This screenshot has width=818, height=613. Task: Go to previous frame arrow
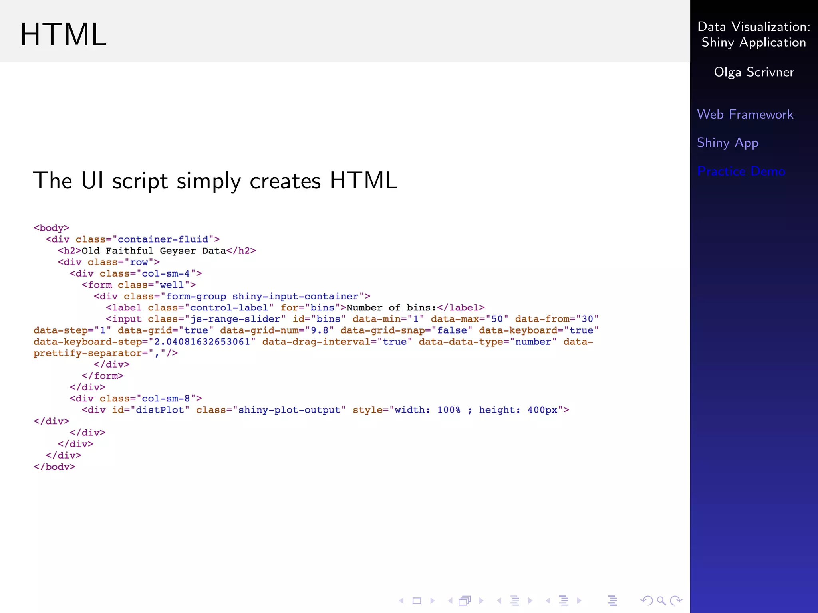(450, 601)
